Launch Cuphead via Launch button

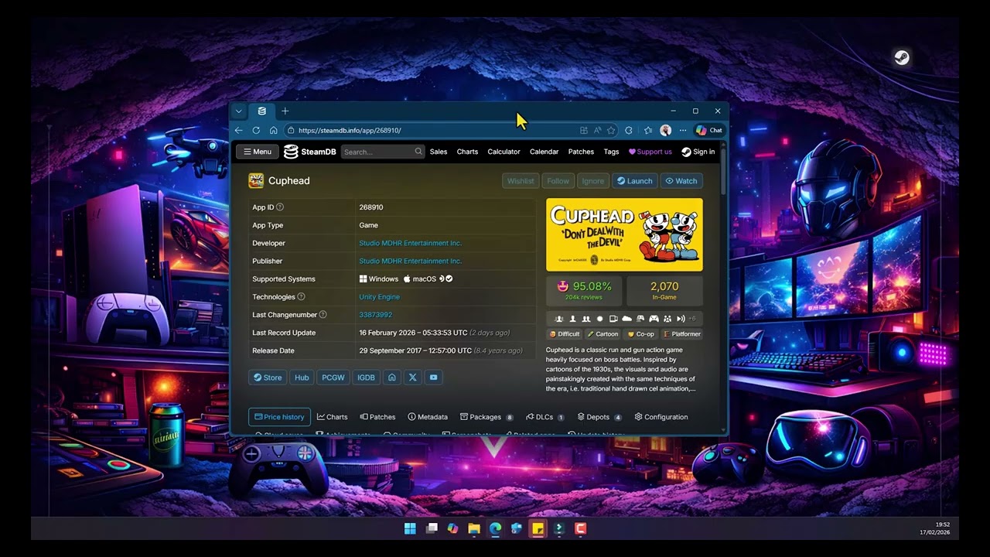coord(634,181)
